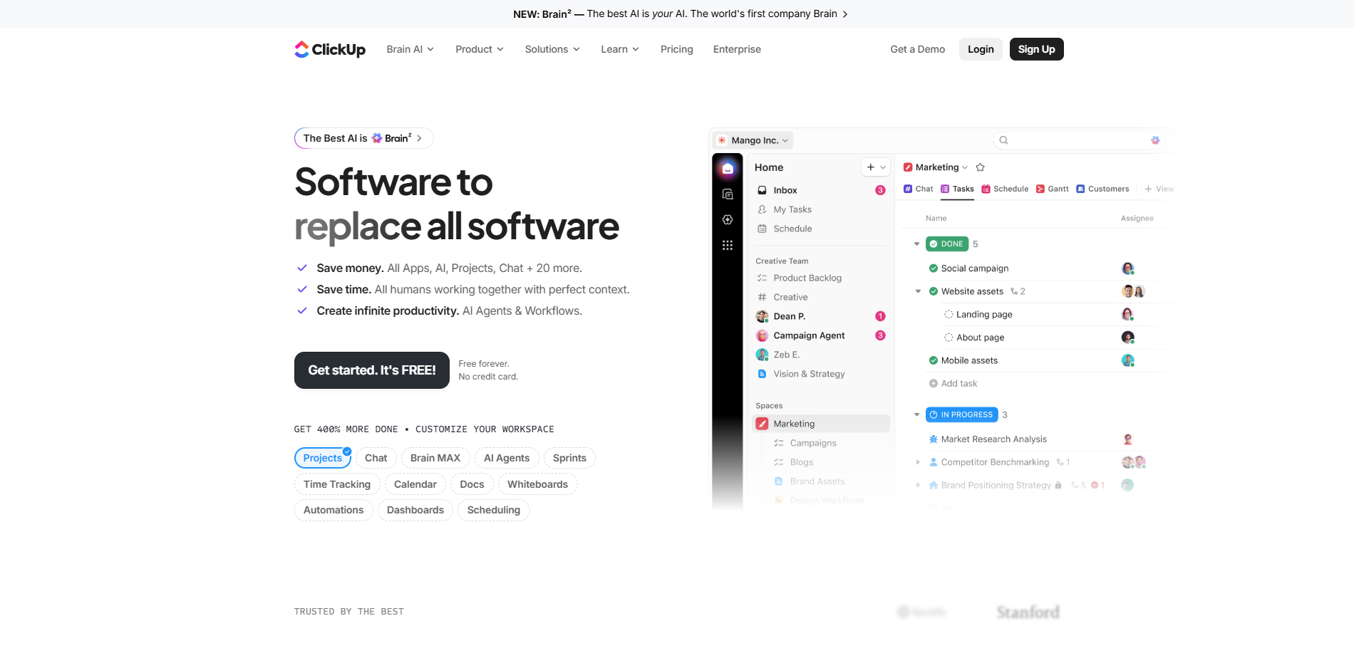Image resolution: width=1354 pixels, height=648 pixels.
Task: Click the About page assignee avatar
Action: click(x=1127, y=338)
